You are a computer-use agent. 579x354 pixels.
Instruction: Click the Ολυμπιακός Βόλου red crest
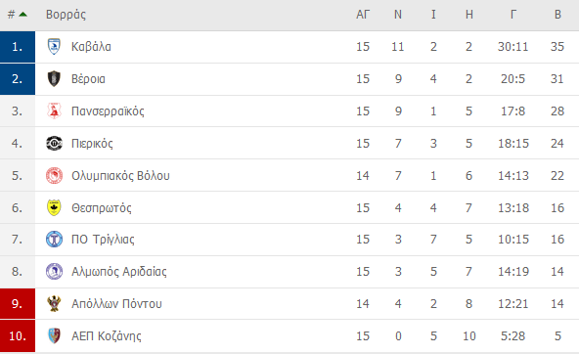(54, 176)
